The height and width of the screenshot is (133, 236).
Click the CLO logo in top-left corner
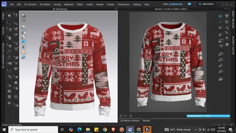pyautogui.click(x=4, y=4)
